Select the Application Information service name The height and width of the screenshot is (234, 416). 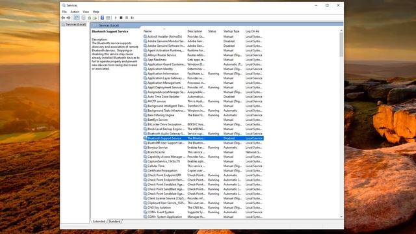pos(163,73)
